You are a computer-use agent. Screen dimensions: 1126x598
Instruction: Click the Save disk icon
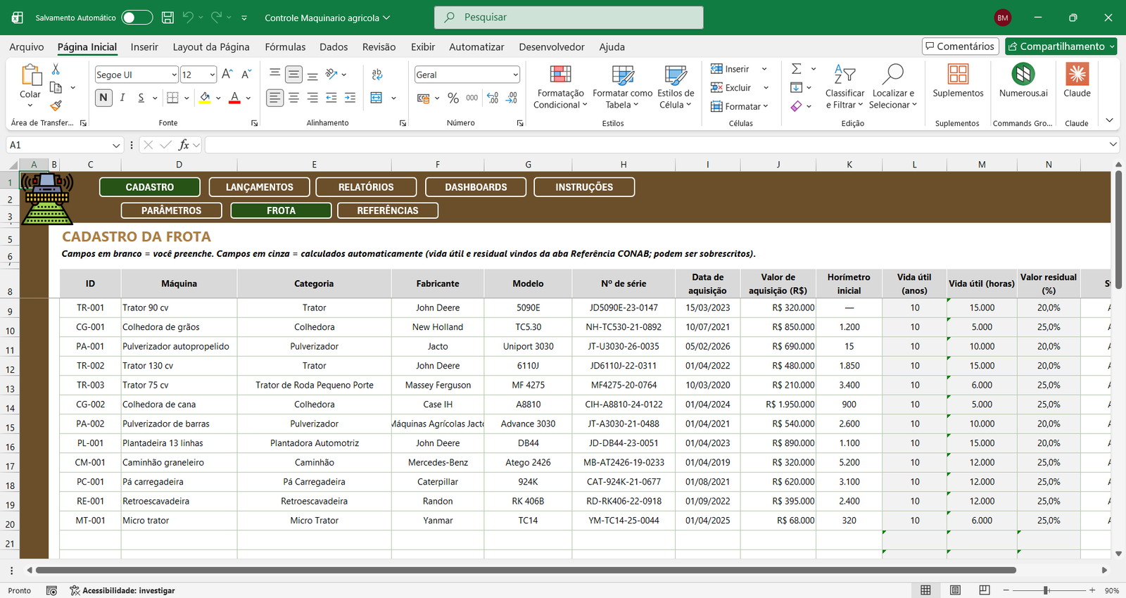[167, 18]
